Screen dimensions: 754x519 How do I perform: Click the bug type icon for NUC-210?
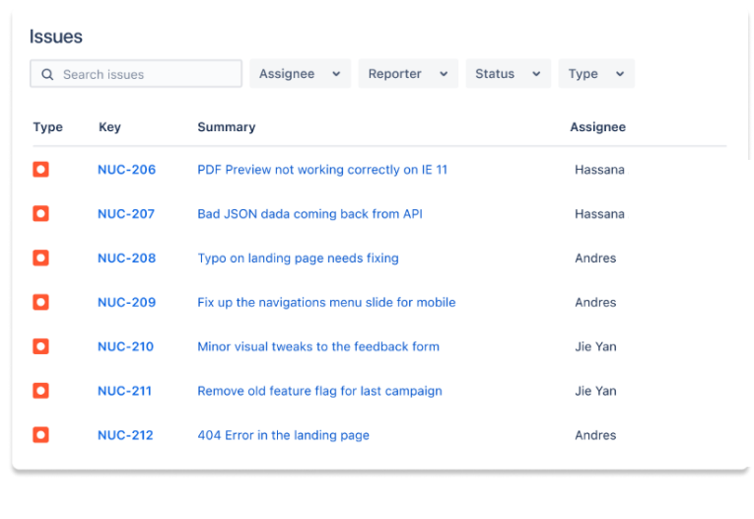pyautogui.click(x=40, y=346)
